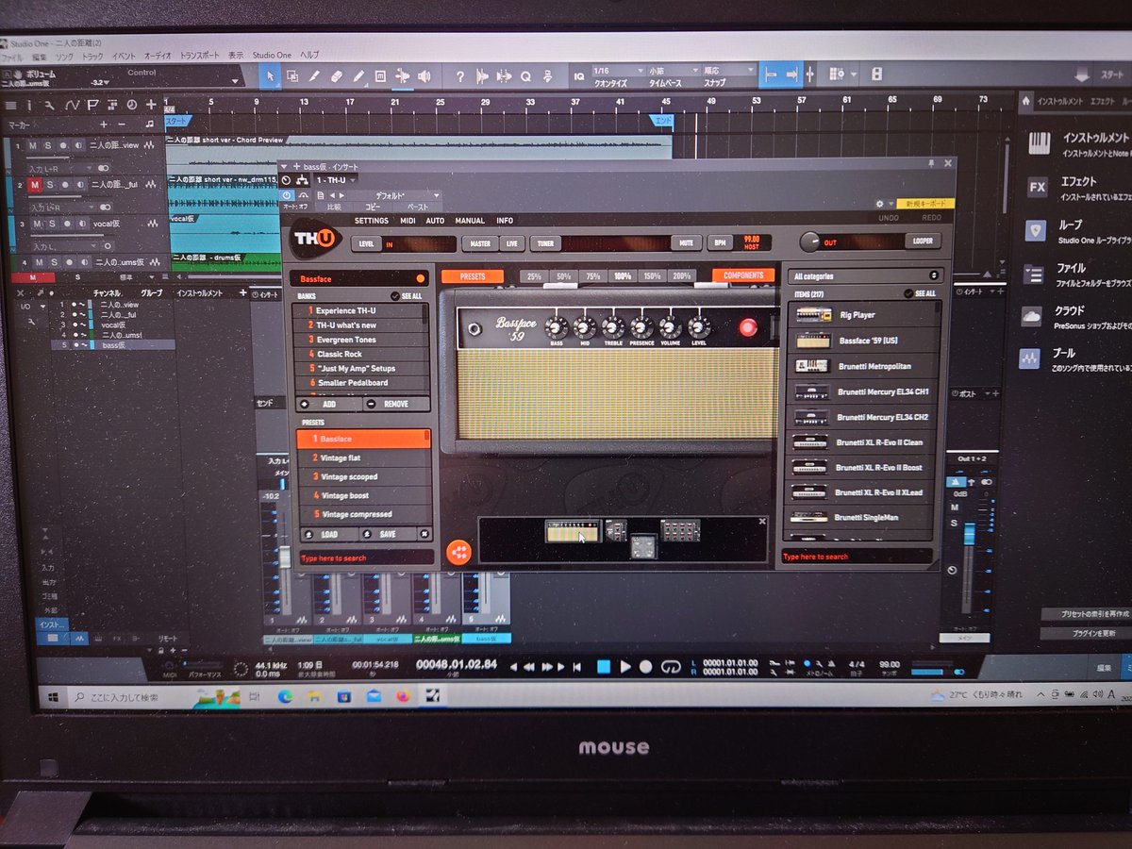
Task: Click the TUNER button
Action: pyautogui.click(x=545, y=242)
